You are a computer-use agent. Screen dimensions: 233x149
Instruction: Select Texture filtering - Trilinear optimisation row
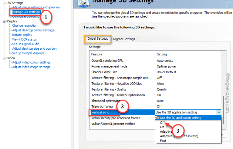pos(155,95)
